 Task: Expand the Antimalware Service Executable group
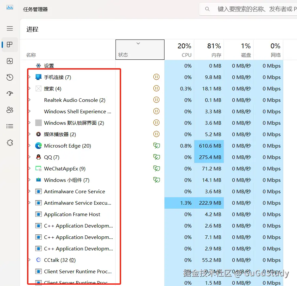click(x=30, y=203)
